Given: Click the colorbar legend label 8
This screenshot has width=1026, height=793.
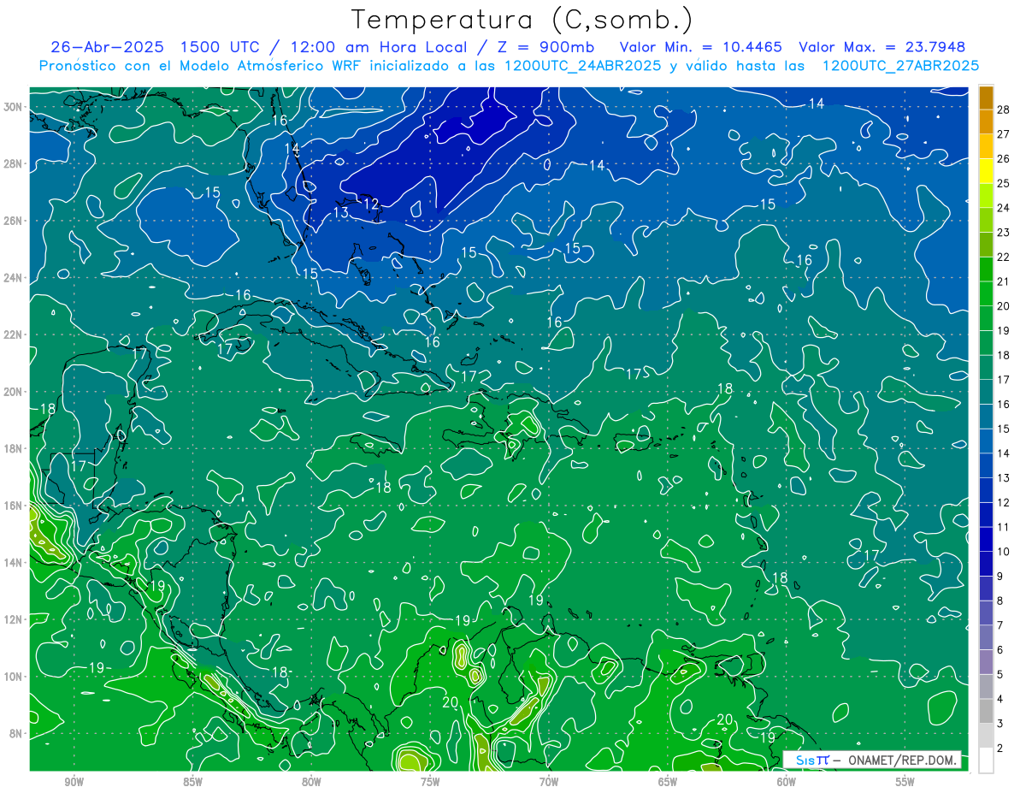Looking at the screenshot, I should point(1000,601).
